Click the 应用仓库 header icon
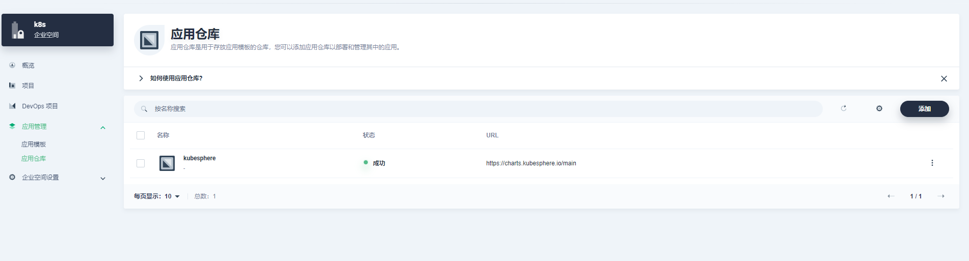The width and height of the screenshot is (969, 261). click(x=149, y=40)
